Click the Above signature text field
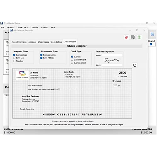The image size is (157, 157). (x=112, y=55)
